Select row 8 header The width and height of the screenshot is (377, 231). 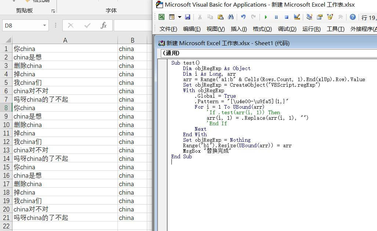click(6, 108)
